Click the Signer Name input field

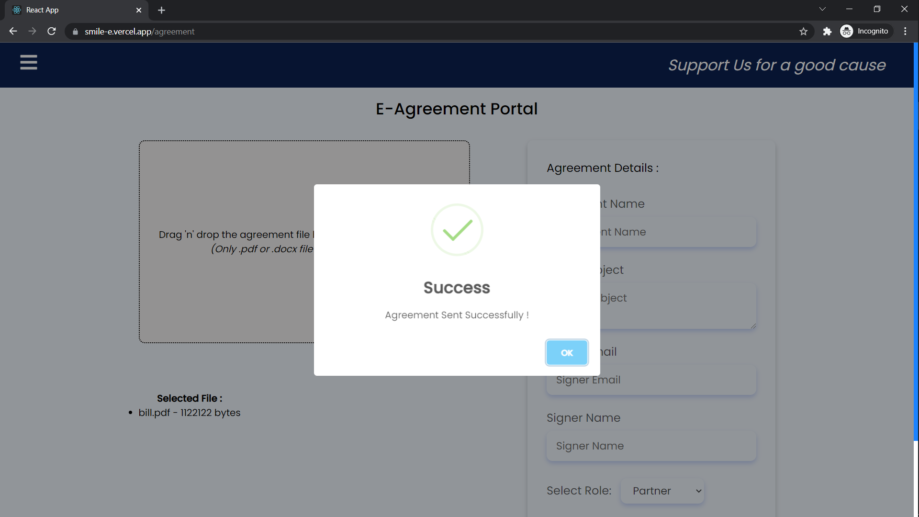pos(651,446)
